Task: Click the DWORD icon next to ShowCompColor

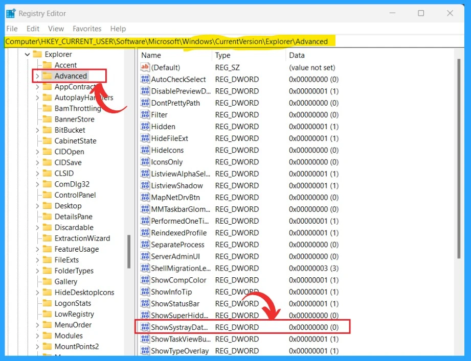Action: [145, 280]
